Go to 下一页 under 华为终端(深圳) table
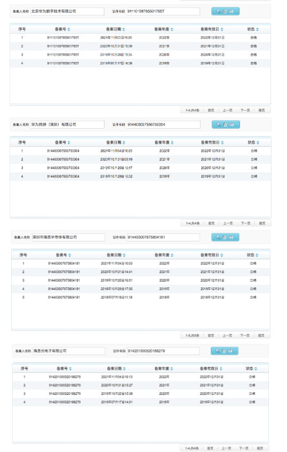Screen dimensions: 287x452 [x=245, y=223]
